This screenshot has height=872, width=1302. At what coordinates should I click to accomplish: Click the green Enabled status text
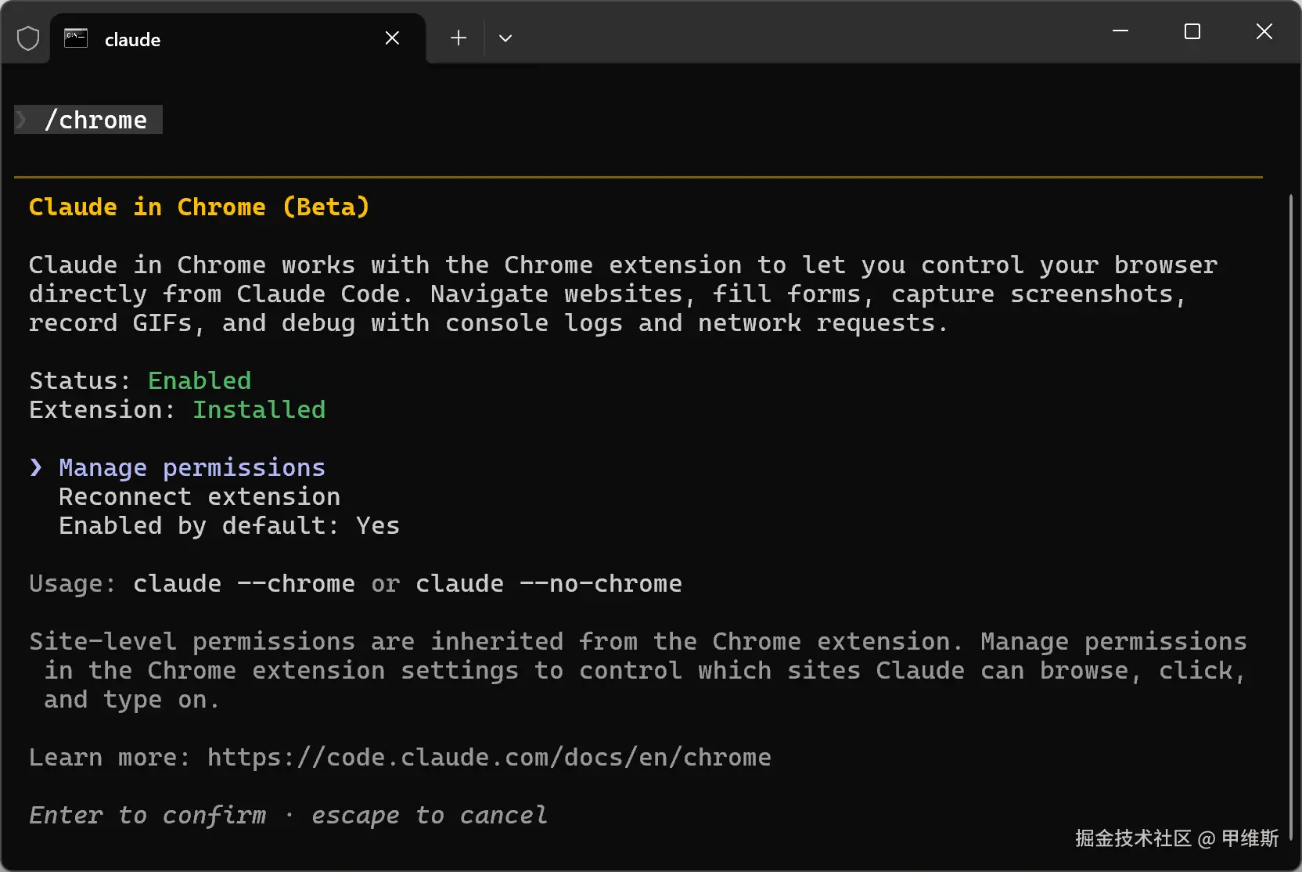click(200, 381)
